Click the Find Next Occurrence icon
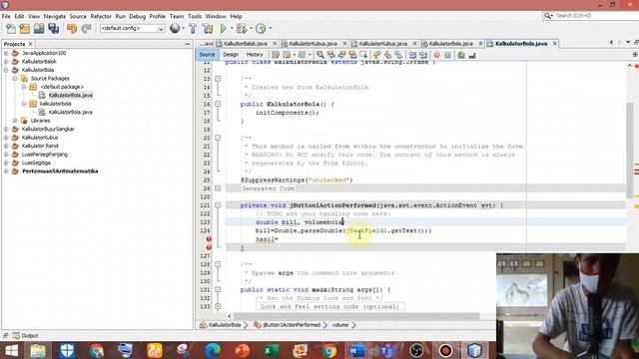Image resolution: width=639 pixels, height=359 pixels. [x=341, y=55]
